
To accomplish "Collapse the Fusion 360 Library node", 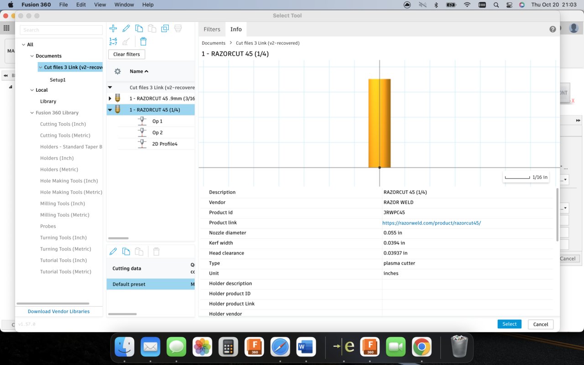I will point(32,113).
